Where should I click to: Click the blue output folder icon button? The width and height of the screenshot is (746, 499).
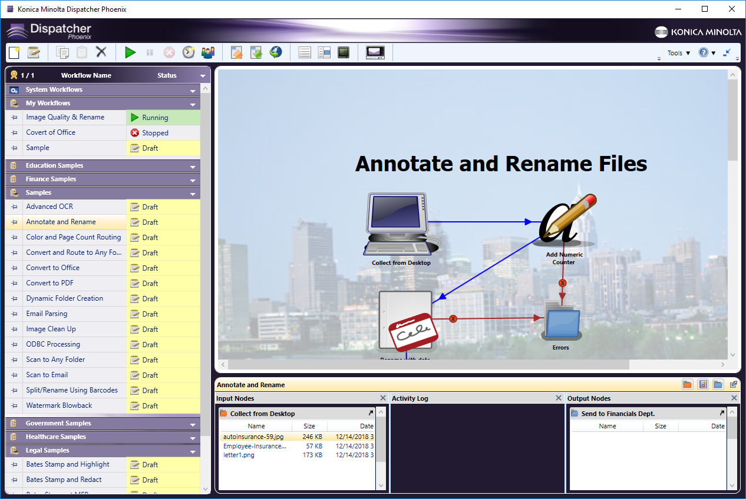(718, 384)
